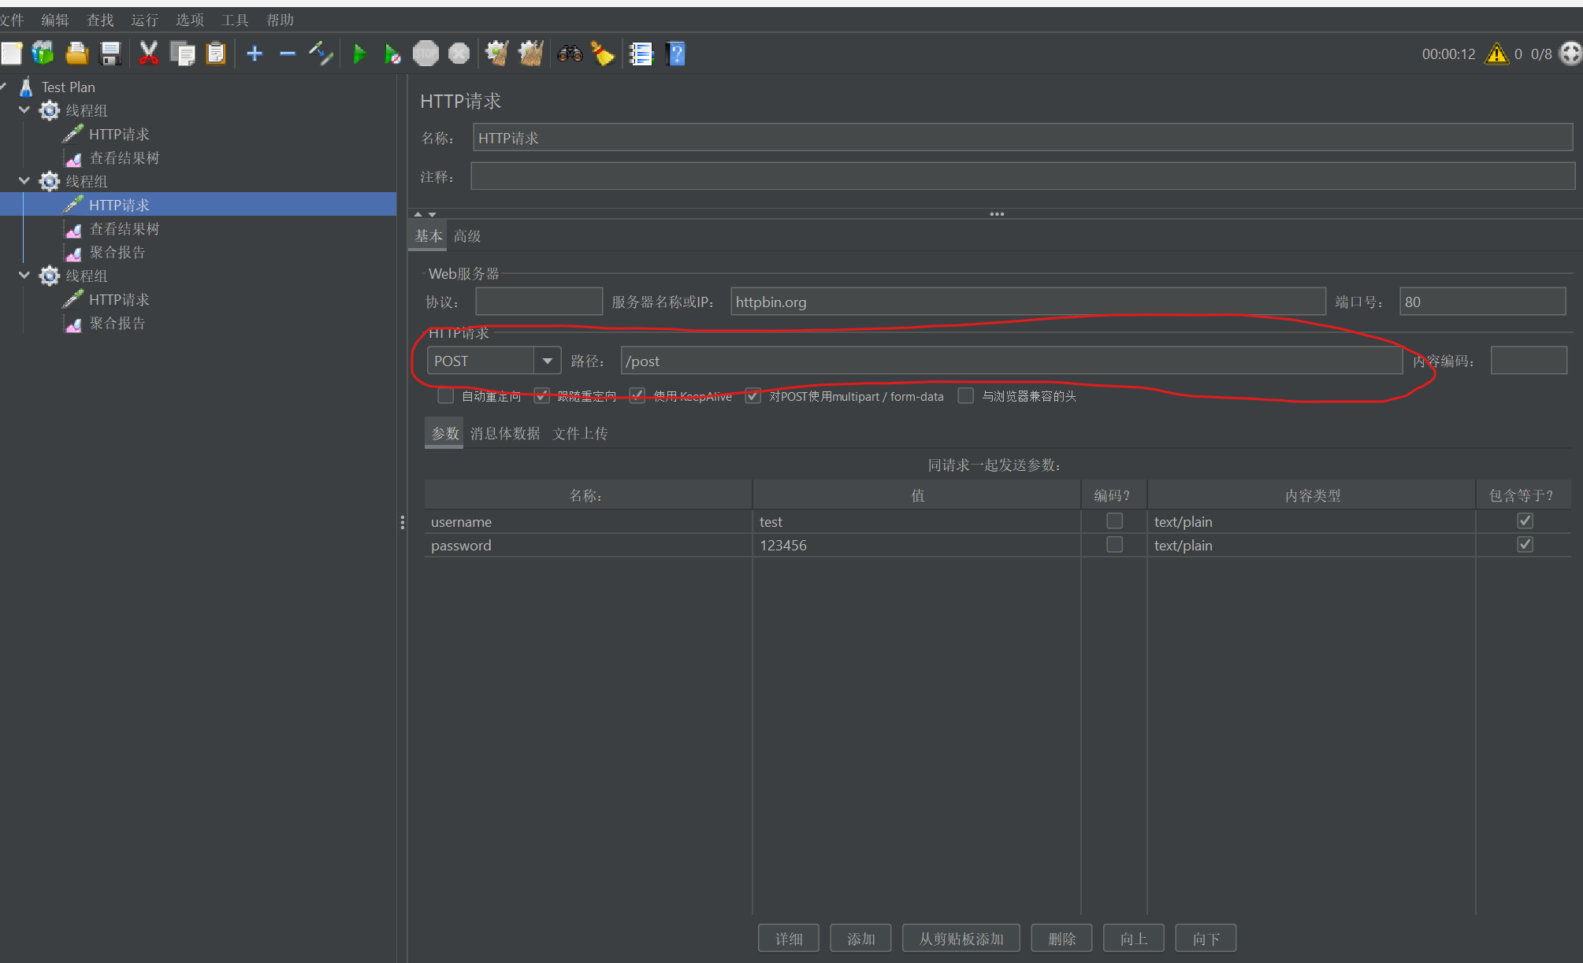Click the Function helper list icon
The width and height of the screenshot is (1583, 963).
pyautogui.click(x=641, y=54)
